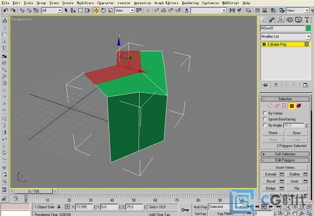Click the Undo arrow in the toolbar
This screenshot has width=314, height=216.
(x=6, y=10)
